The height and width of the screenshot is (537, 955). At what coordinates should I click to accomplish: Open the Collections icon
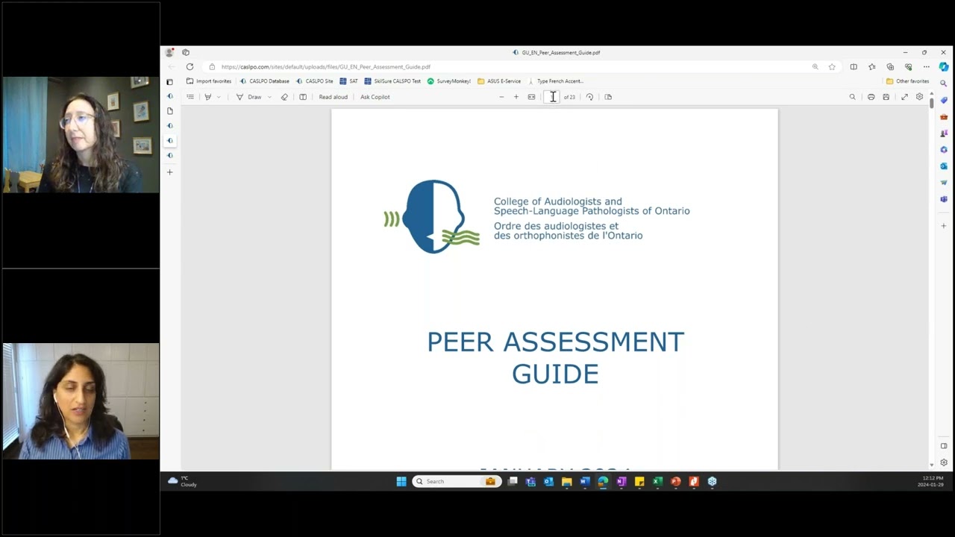tap(890, 66)
